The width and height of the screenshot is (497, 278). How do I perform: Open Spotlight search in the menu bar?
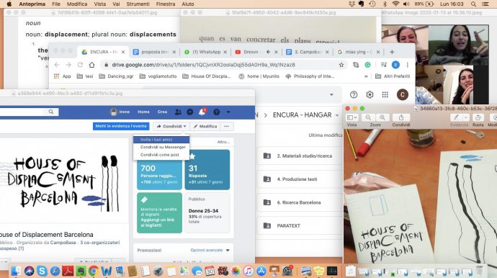click(473, 4)
